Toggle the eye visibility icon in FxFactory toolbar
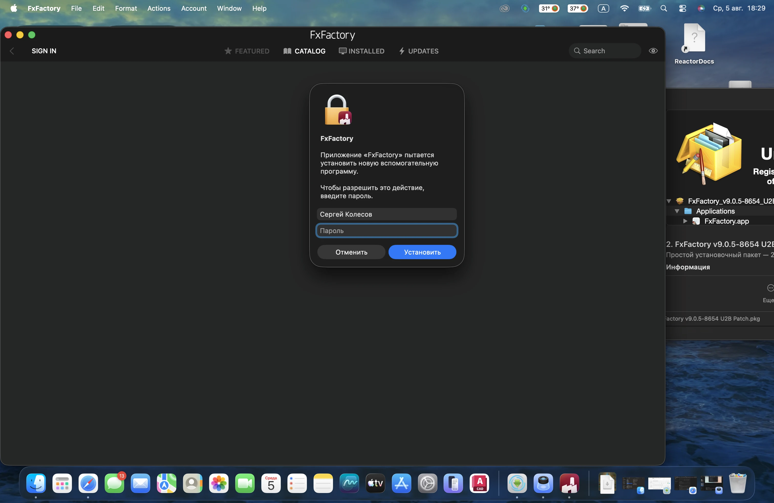The width and height of the screenshot is (774, 503). tap(653, 51)
